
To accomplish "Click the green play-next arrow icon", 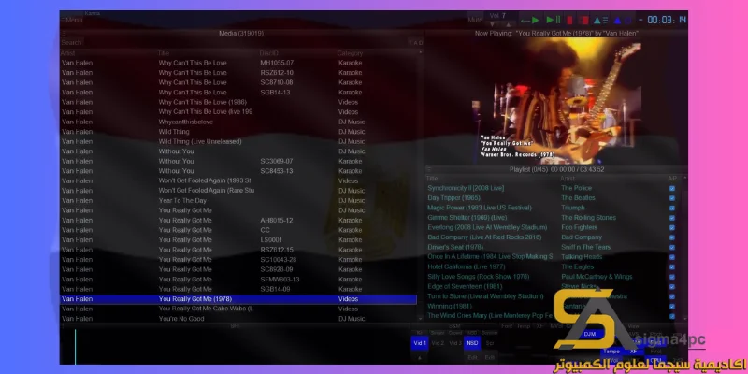I will [x=530, y=20].
